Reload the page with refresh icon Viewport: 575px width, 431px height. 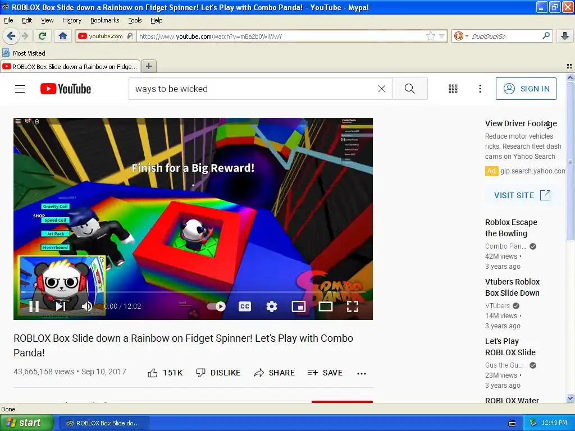(x=42, y=36)
